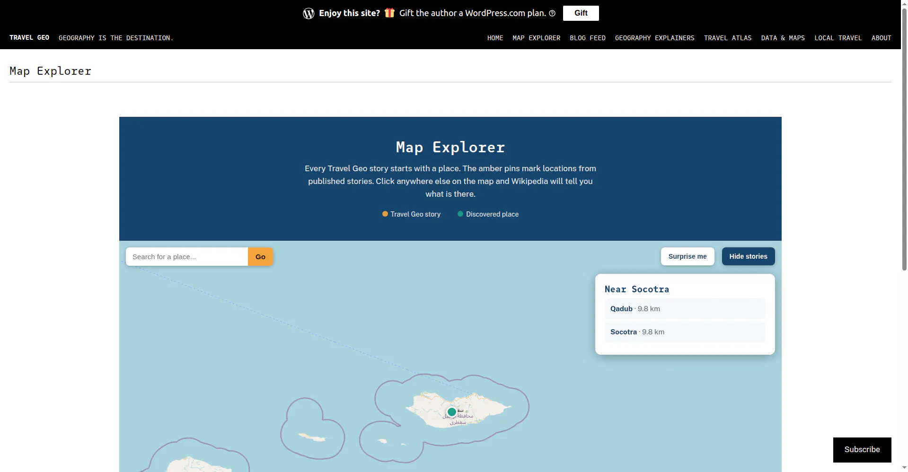Click the scrollbar down arrow
The image size is (908, 472).
tap(904, 468)
